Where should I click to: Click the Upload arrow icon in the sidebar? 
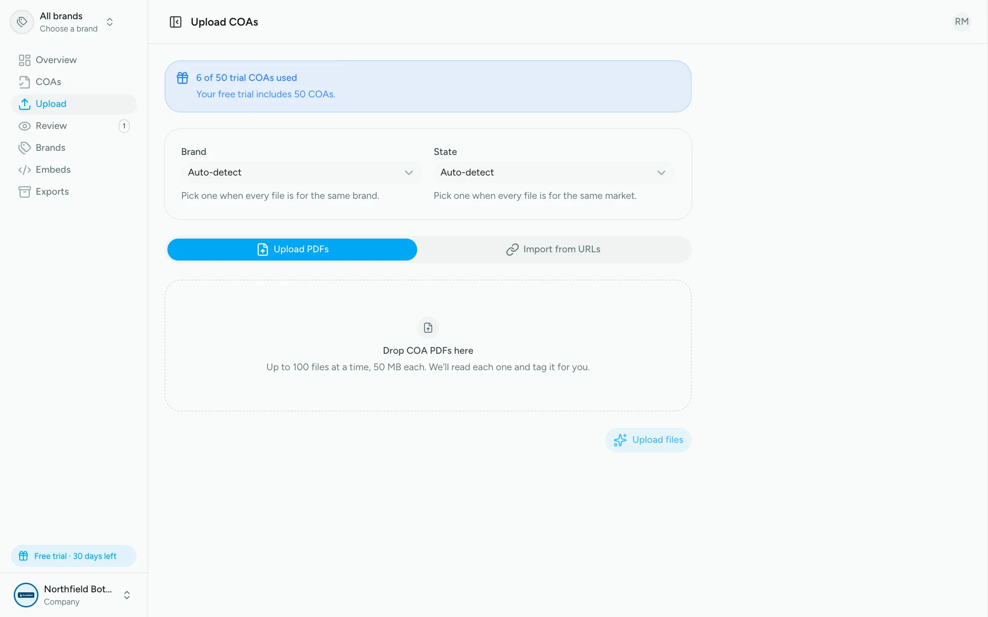pos(24,104)
